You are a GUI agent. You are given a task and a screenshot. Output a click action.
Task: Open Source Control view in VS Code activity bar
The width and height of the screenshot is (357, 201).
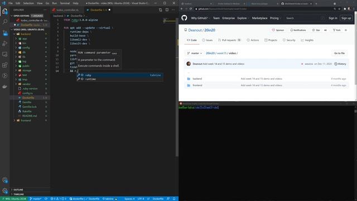point(5,33)
